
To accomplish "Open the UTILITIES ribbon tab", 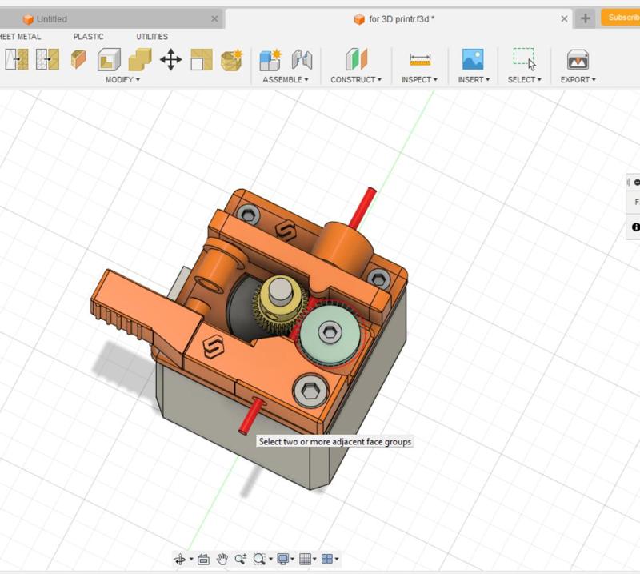I will pyautogui.click(x=152, y=37).
